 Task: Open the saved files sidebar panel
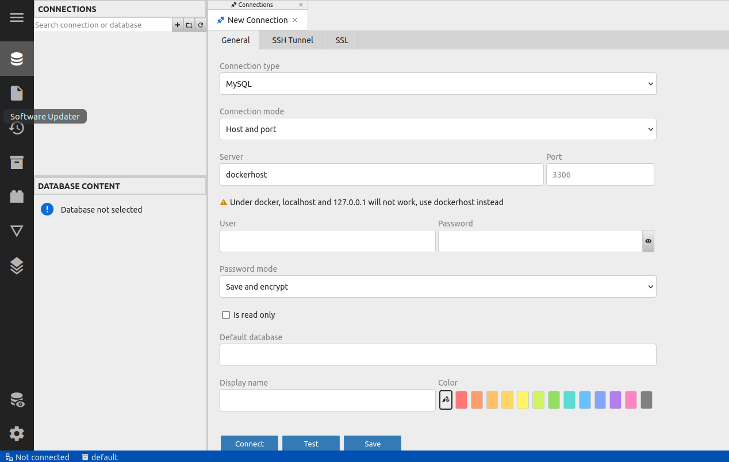(x=17, y=93)
